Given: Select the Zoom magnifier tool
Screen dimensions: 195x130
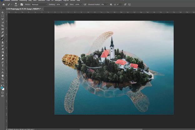Looking at the screenshot, I should [x=2, y=79].
